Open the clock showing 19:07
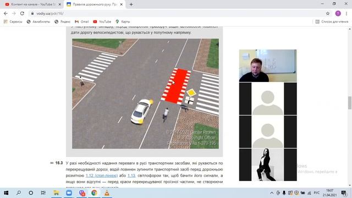The image size is (352, 198). pos(329,193)
